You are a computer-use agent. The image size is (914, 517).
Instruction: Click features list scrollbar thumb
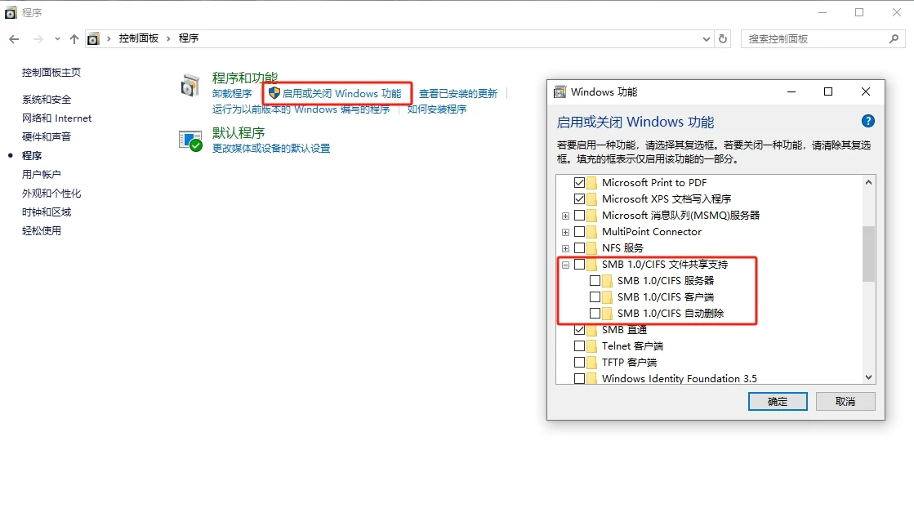pos(868,253)
